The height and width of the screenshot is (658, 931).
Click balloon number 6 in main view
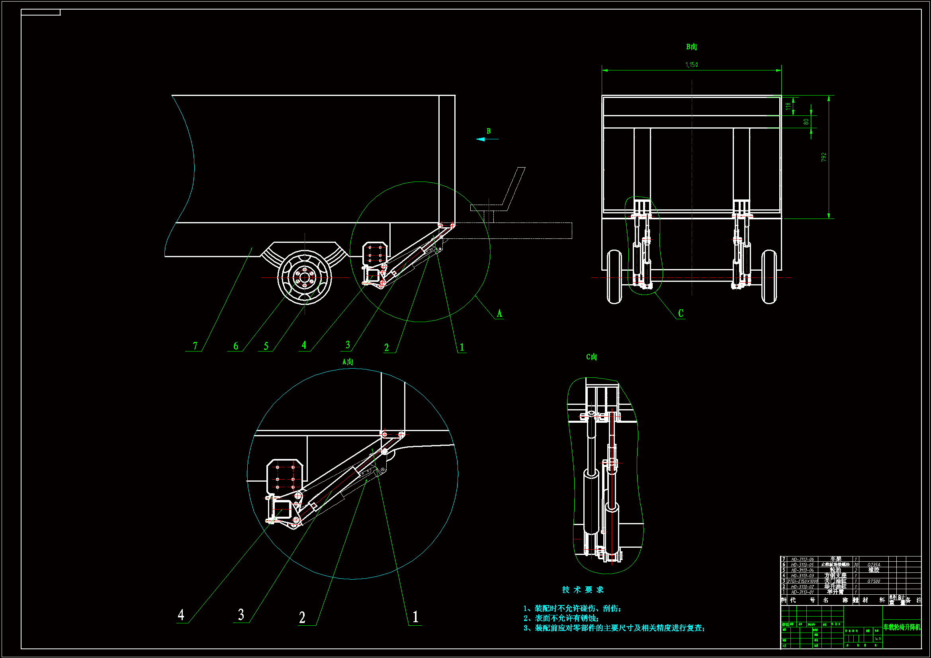(236, 346)
